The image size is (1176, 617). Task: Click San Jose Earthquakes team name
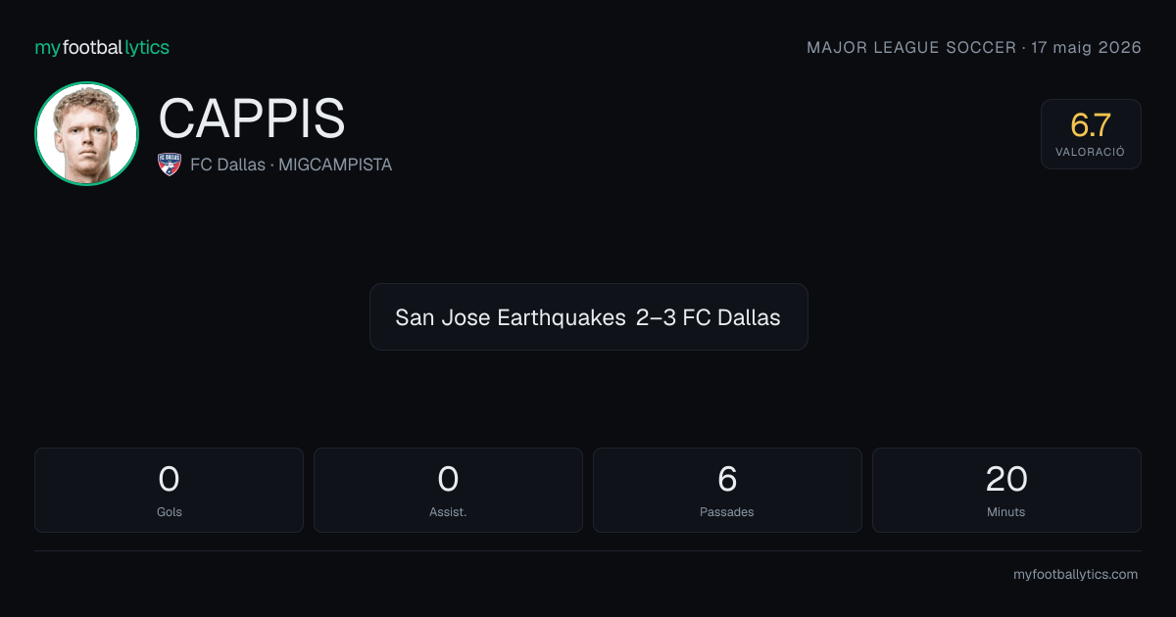511,317
